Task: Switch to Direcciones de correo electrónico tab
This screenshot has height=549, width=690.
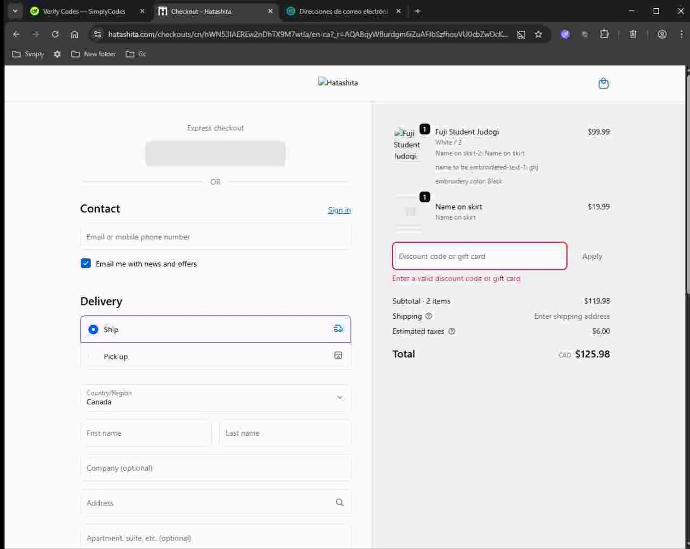Action: click(x=344, y=11)
